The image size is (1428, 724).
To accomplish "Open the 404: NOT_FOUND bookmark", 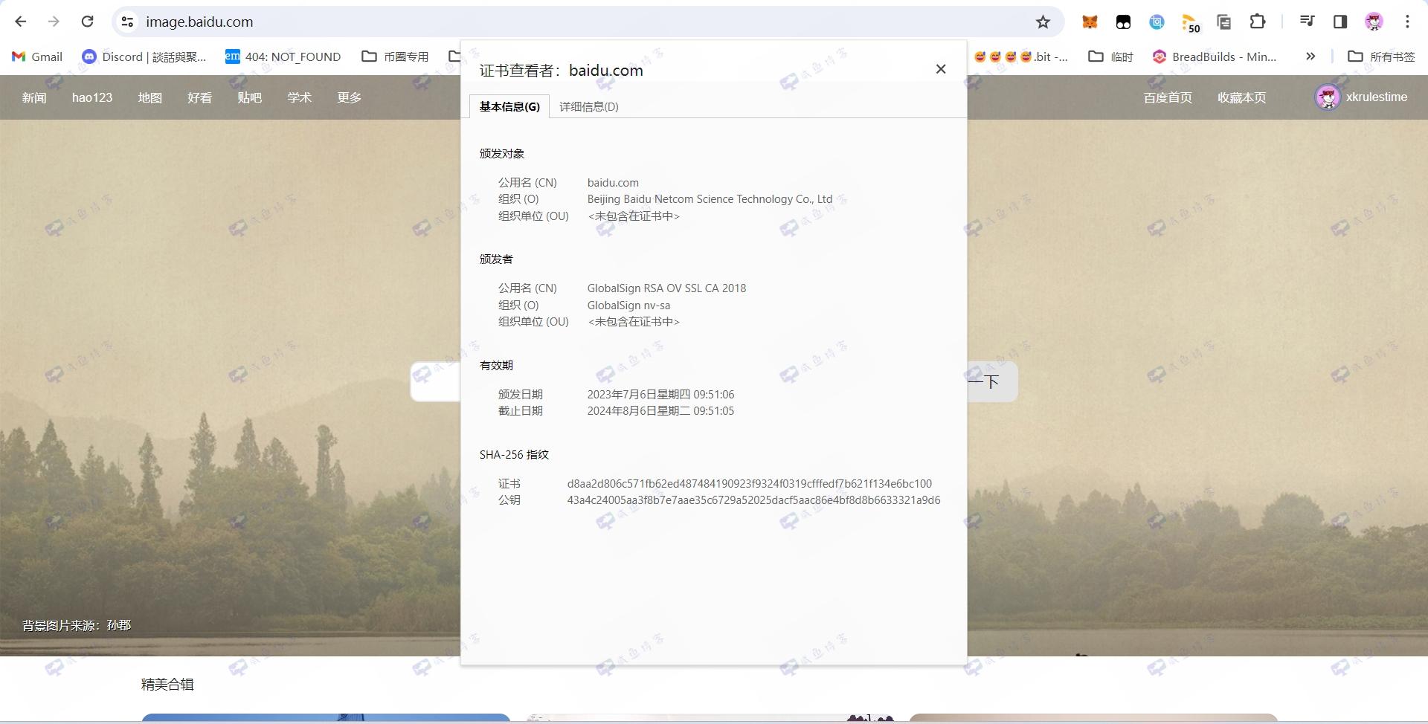I will pyautogui.click(x=283, y=56).
